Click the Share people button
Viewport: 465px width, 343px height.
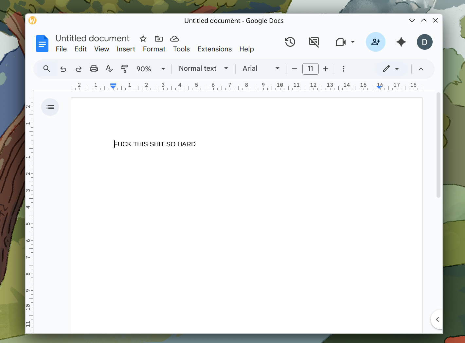(x=375, y=42)
